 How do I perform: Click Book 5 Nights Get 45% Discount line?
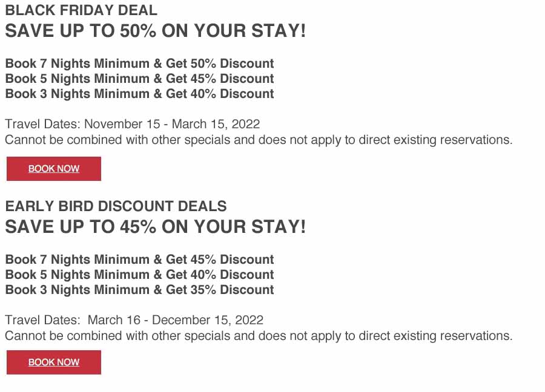[139, 79]
